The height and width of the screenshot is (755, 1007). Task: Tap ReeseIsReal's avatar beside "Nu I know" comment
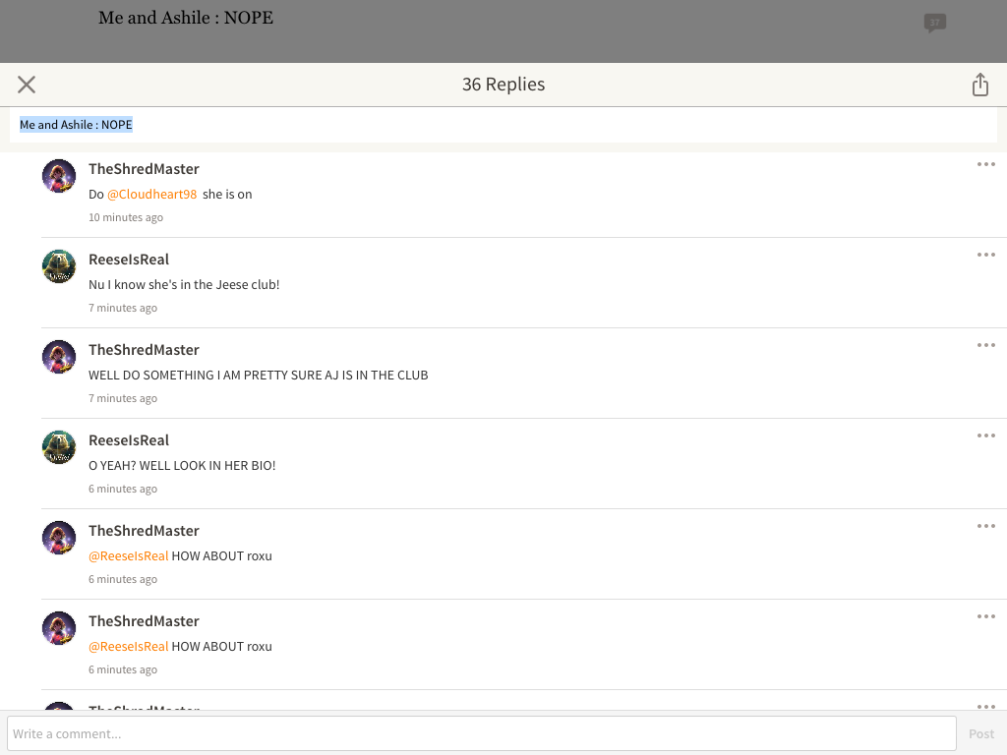[59, 266]
